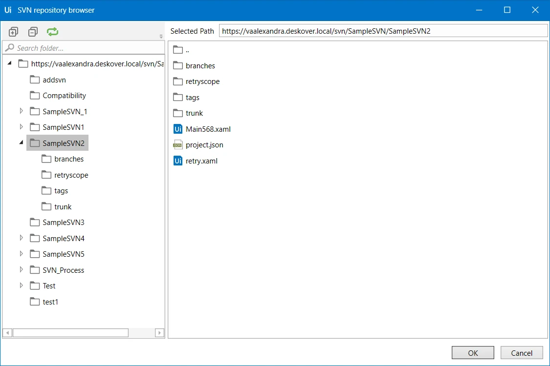Click horizontal scrollbar left arrow
The image size is (550, 366).
click(7, 333)
